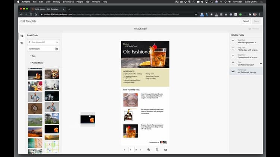Image resolution: width=280 pixels, height=157 pixels.
Task: Select the desert arch sunset thumbnail
Action: (x=35, y=132)
